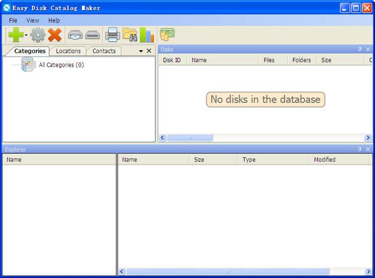Image resolution: width=375 pixels, height=278 pixels.
Task: Switch to the Locations tab
Action: pyautogui.click(x=68, y=51)
